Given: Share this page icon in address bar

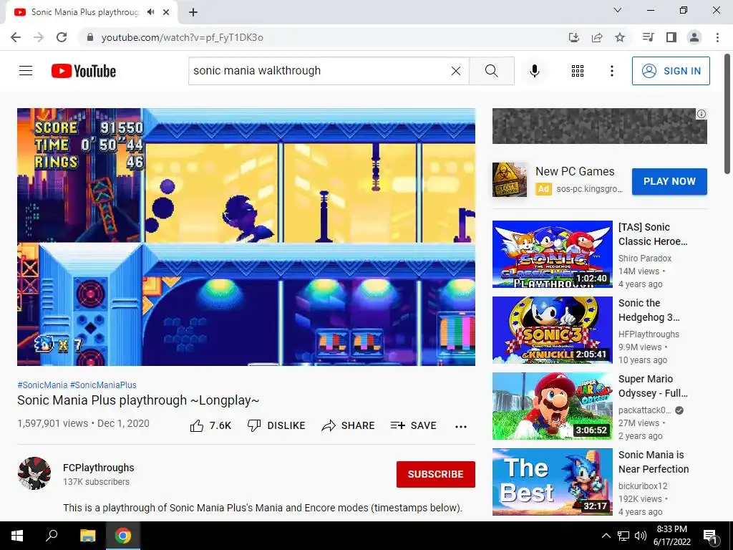Looking at the screenshot, I should pos(597,37).
